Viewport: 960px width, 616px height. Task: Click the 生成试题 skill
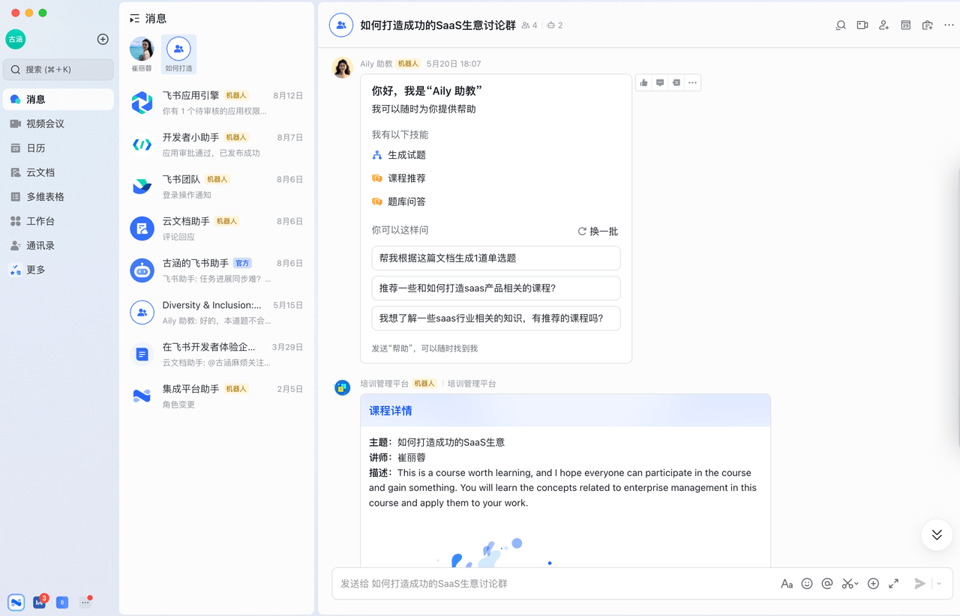[399, 155]
